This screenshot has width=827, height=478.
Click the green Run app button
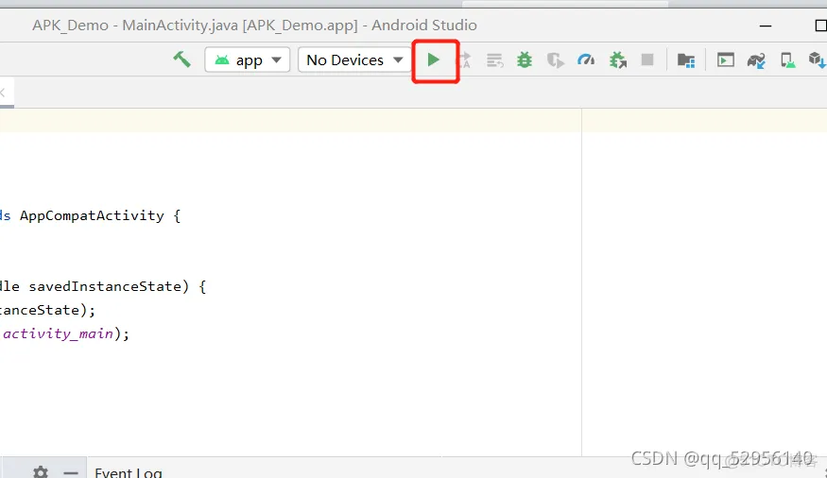point(434,60)
